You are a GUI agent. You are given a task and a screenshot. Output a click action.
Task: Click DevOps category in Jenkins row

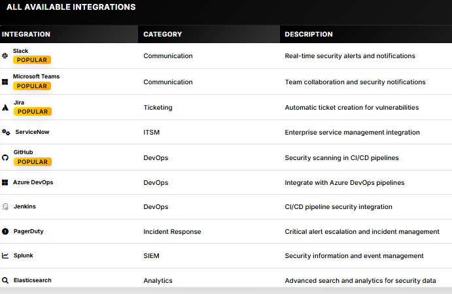click(156, 206)
